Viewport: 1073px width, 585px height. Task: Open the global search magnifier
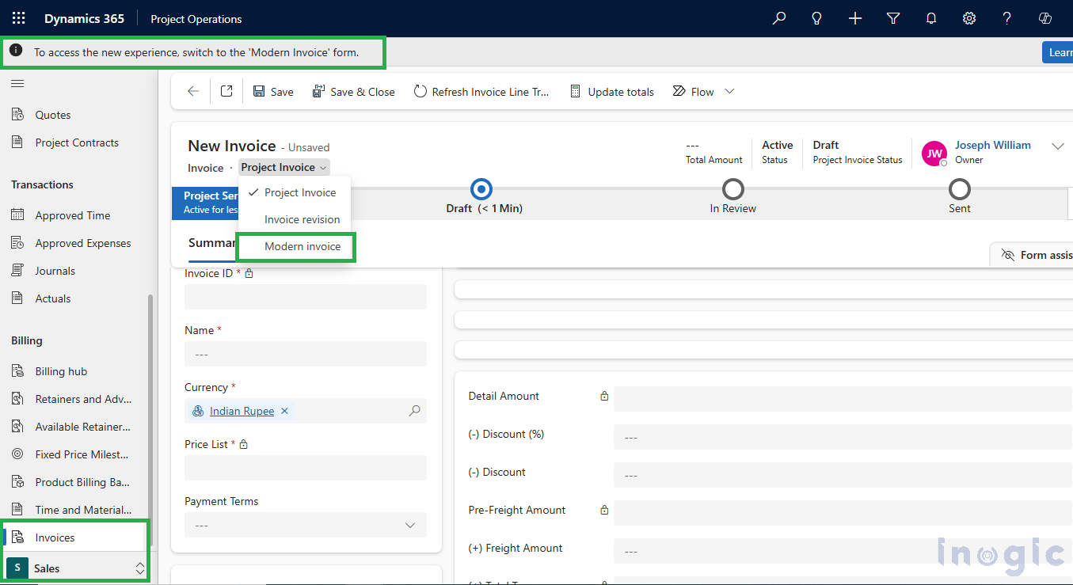point(778,17)
